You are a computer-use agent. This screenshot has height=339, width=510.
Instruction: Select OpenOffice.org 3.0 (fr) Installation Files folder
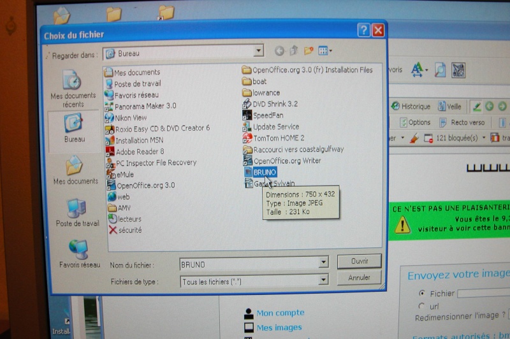click(307, 70)
